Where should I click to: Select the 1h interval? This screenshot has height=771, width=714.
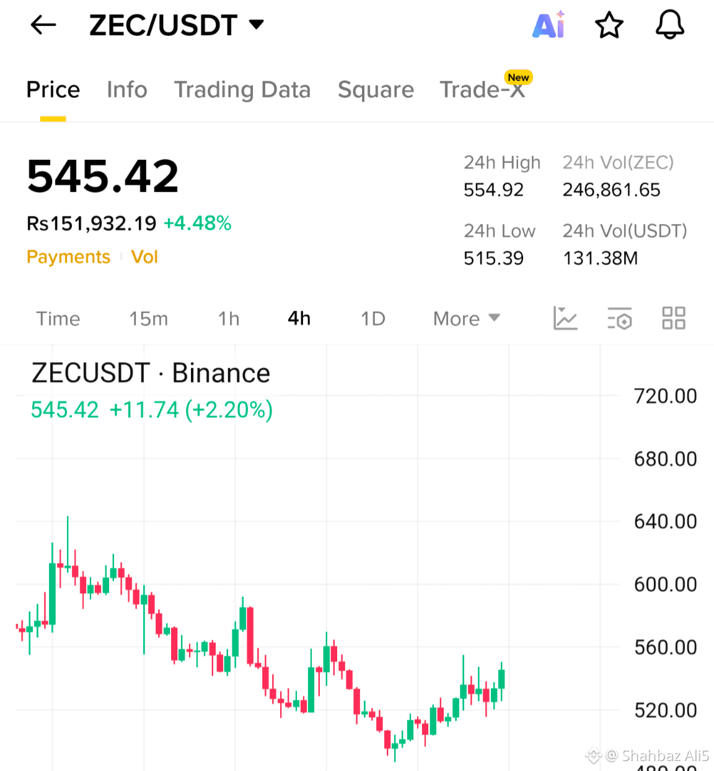[x=229, y=319]
